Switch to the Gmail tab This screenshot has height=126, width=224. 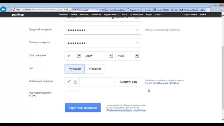(112, 10)
